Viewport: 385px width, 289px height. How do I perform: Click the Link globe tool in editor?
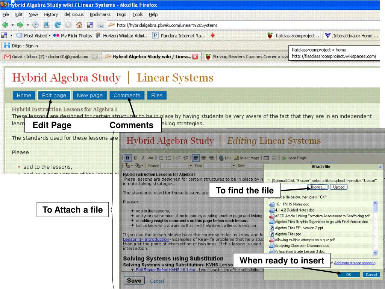[225, 158]
